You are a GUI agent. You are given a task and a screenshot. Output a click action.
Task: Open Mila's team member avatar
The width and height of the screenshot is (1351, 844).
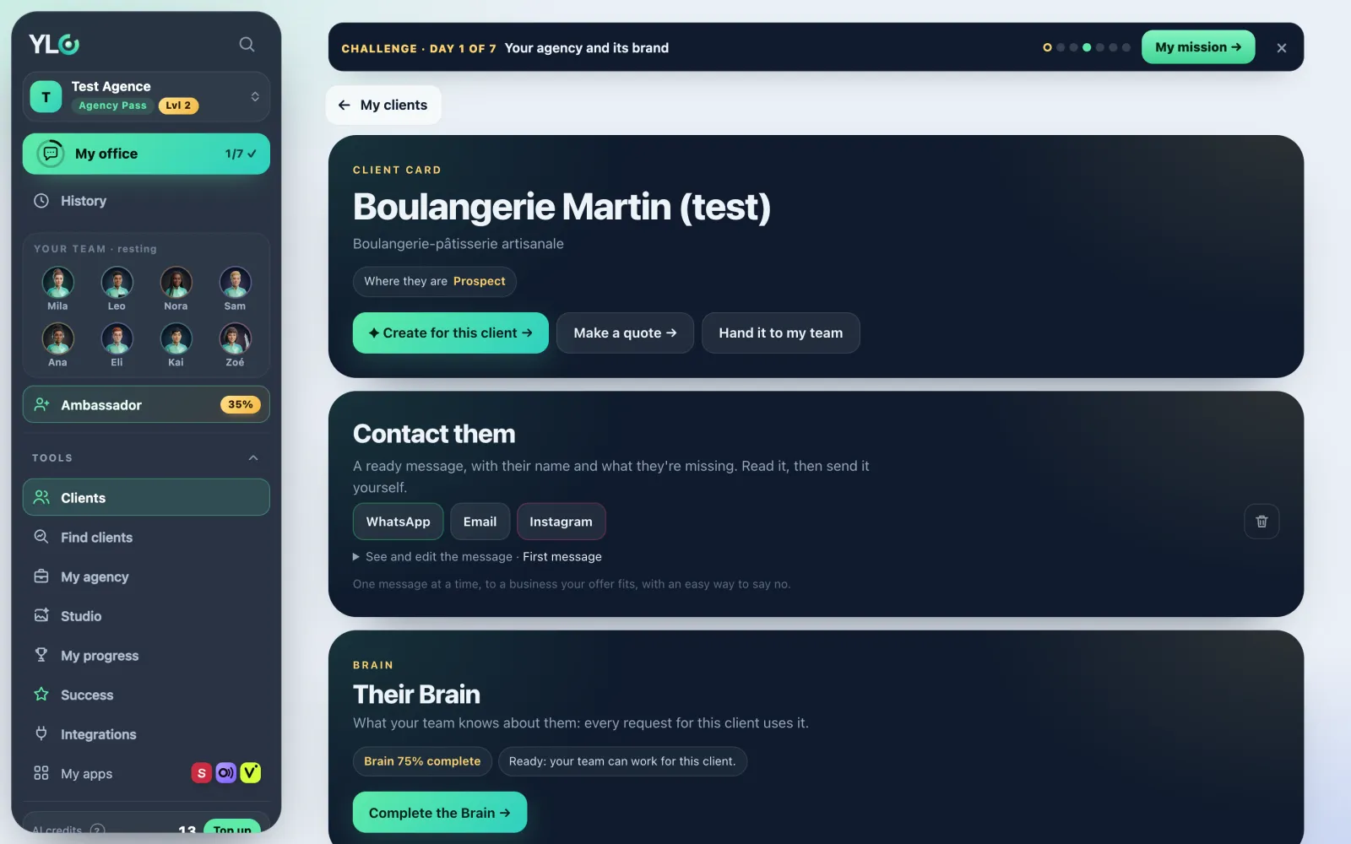click(x=57, y=282)
